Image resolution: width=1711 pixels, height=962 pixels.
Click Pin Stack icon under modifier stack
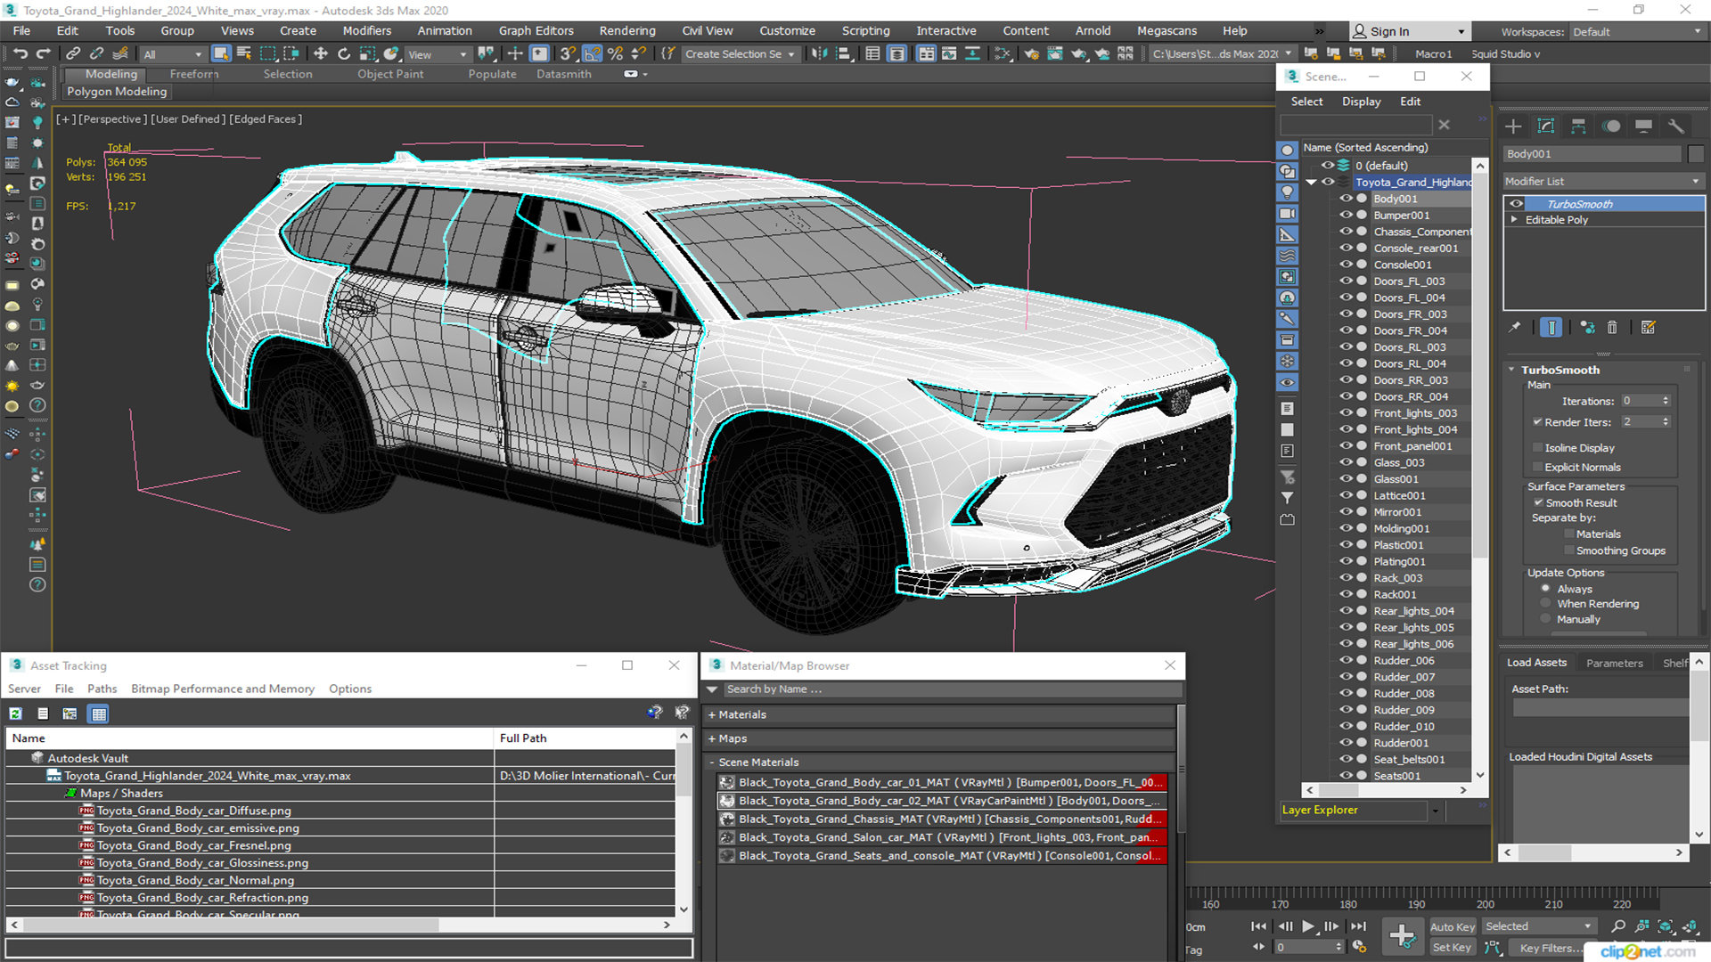1515,328
